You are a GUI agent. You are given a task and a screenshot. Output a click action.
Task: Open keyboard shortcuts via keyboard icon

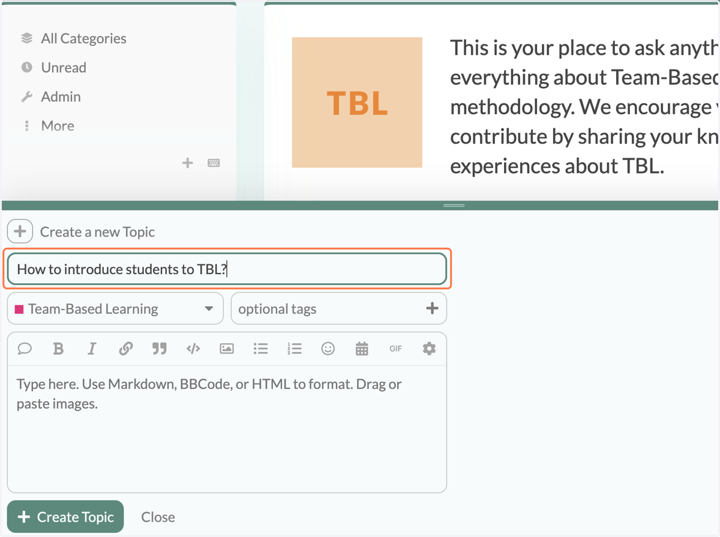point(214,163)
